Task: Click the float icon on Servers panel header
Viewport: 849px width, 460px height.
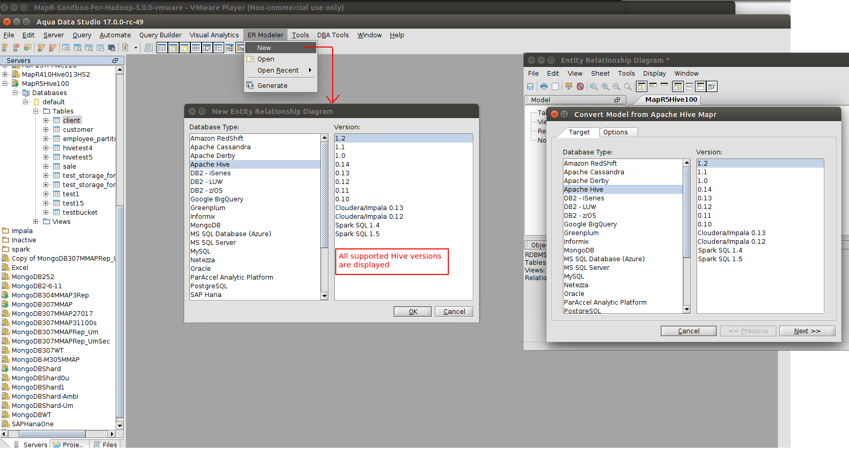Action: point(115,60)
